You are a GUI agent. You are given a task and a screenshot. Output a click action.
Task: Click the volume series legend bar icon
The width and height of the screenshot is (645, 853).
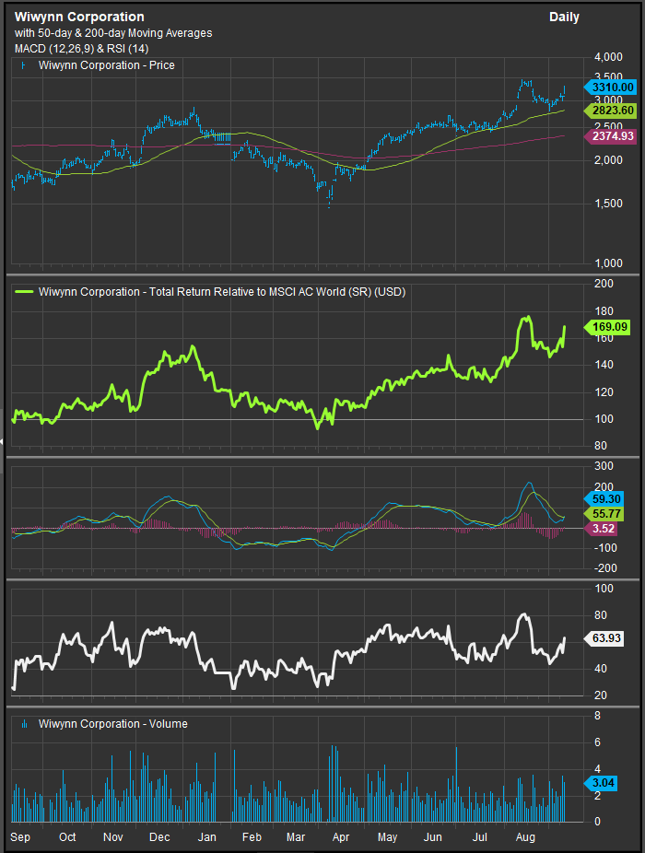(x=24, y=724)
